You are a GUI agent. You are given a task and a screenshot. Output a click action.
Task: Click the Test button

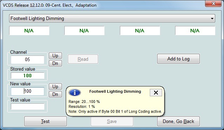pos(45,121)
